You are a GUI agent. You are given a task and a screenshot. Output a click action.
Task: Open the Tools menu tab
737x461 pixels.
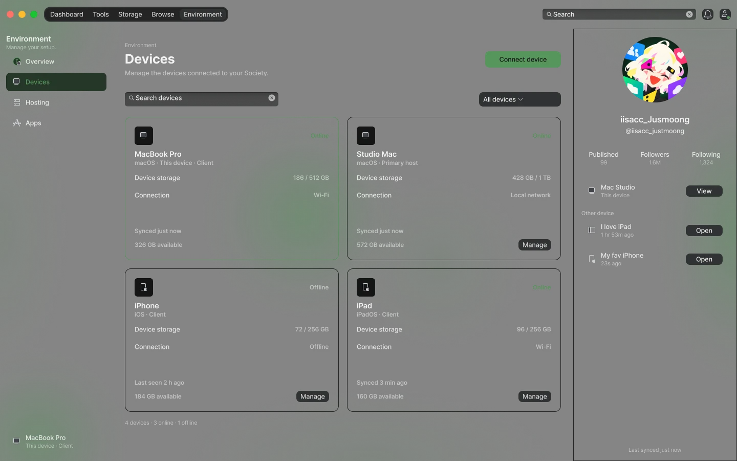[x=101, y=14]
